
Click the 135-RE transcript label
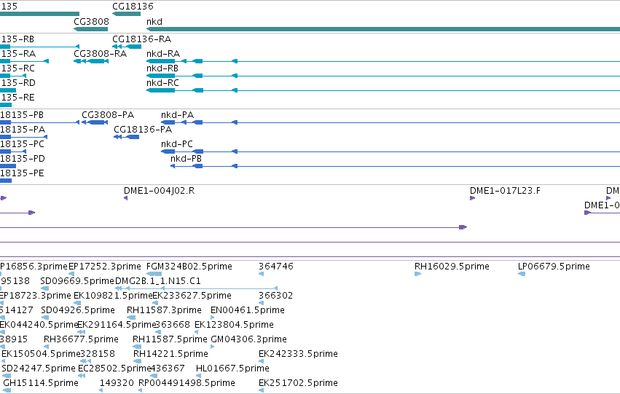(x=17, y=98)
